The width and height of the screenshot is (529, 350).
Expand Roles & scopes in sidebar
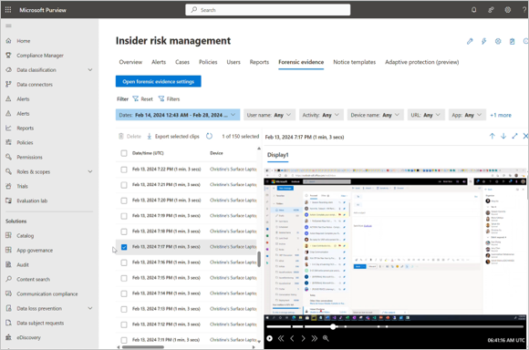pyautogui.click(x=90, y=171)
